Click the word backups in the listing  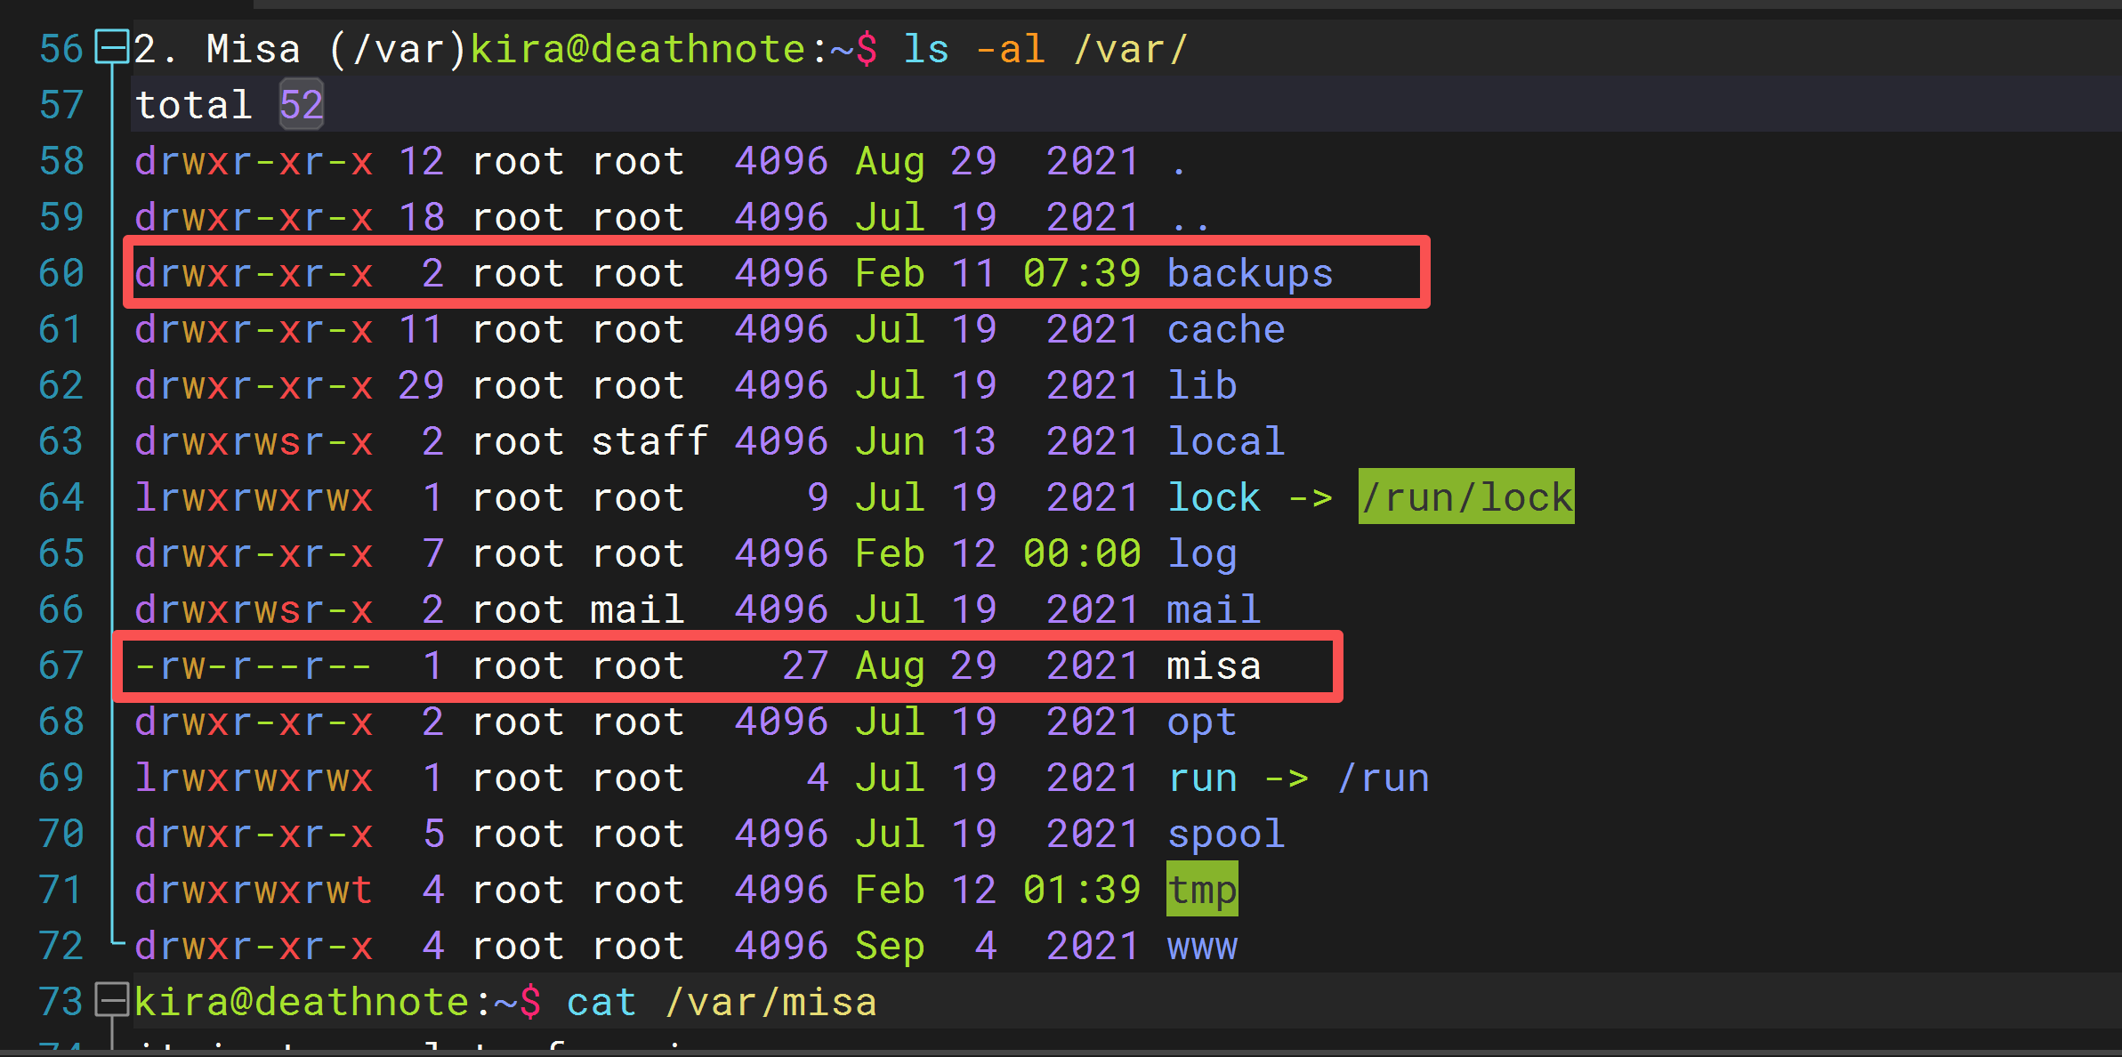[1249, 273]
